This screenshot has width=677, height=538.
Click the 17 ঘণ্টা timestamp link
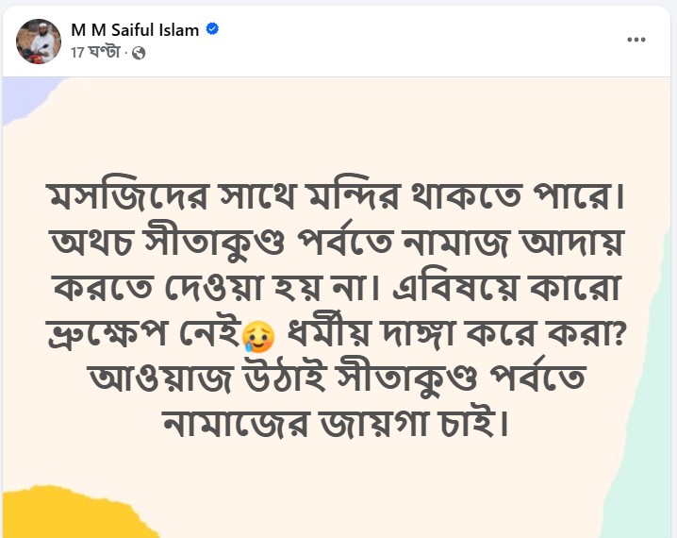(99, 53)
